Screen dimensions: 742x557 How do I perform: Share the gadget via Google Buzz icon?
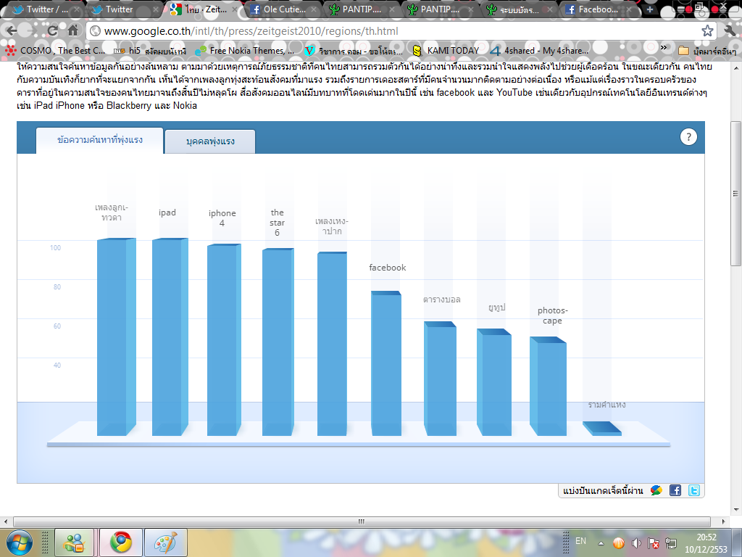[x=656, y=491]
